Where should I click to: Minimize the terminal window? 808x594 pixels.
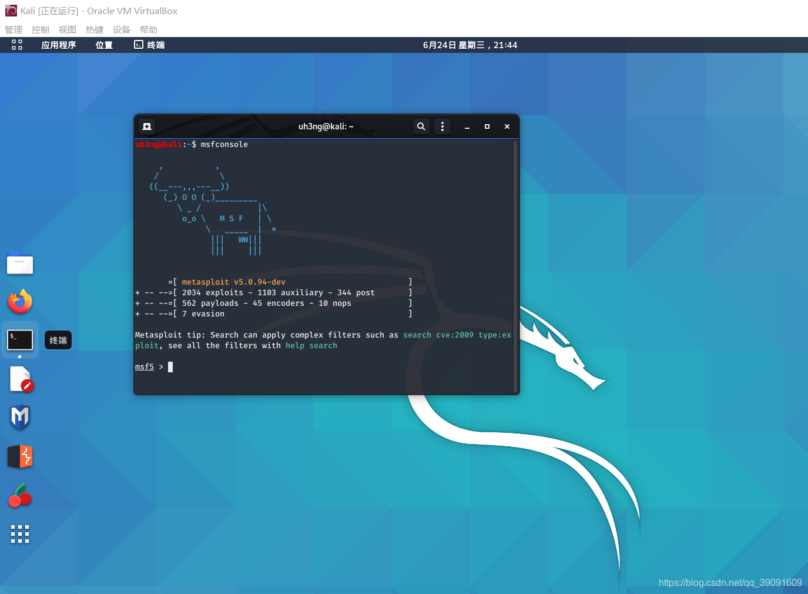(467, 126)
